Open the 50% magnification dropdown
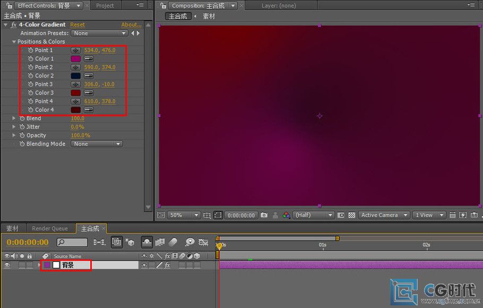The width and height of the screenshot is (483, 308). (x=184, y=215)
